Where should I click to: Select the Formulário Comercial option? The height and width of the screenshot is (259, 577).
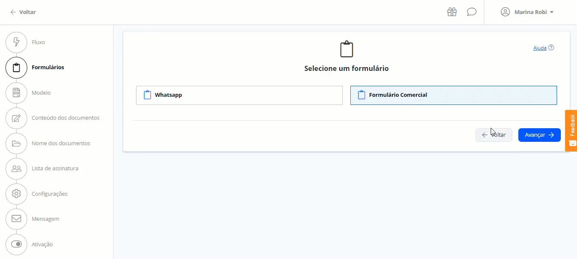click(x=454, y=95)
